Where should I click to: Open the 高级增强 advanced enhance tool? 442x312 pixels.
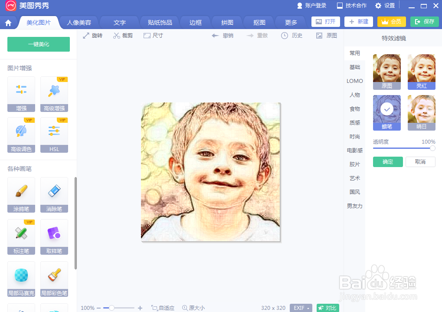pos(54,94)
